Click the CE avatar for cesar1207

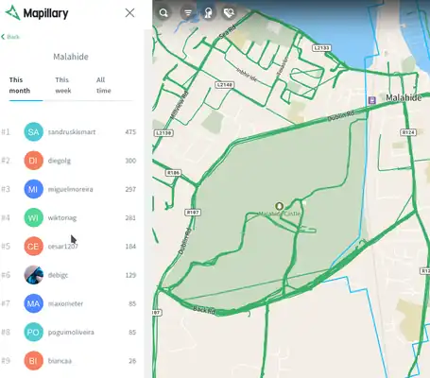coord(33,247)
